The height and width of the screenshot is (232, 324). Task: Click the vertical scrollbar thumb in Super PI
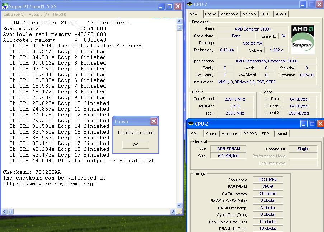click(x=179, y=27)
